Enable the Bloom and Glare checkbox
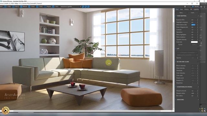The width and height of the screenshot is (207, 116). [198, 62]
